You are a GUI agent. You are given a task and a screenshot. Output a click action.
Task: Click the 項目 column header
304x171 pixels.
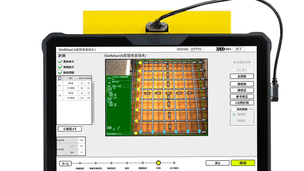(x=71, y=78)
